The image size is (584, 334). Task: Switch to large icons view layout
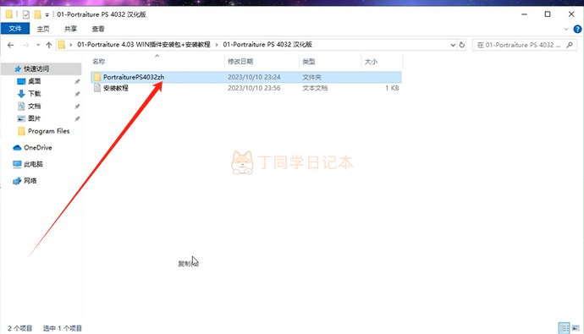(576, 328)
